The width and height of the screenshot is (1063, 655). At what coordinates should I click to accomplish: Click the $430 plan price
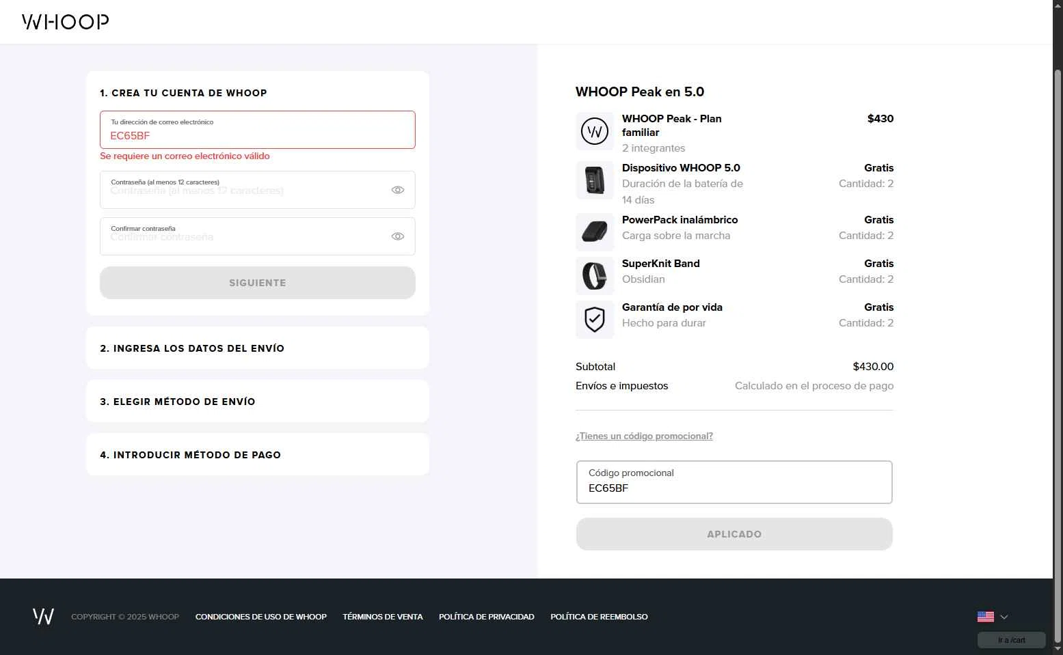(x=880, y=119)
